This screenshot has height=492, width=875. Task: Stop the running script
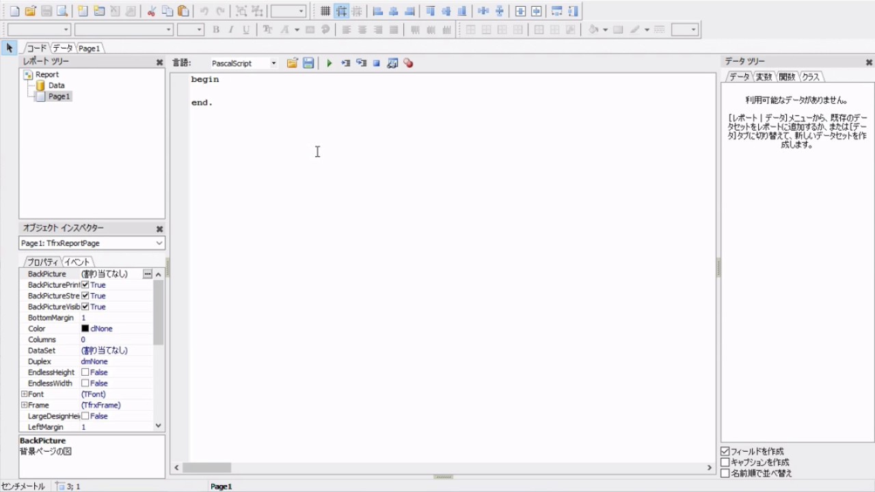click(377, 63)
